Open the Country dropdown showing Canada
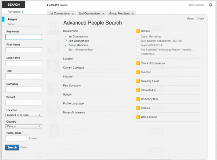This screenshot has height=160, width=217. pyautogui.click(x=23, y=126)
